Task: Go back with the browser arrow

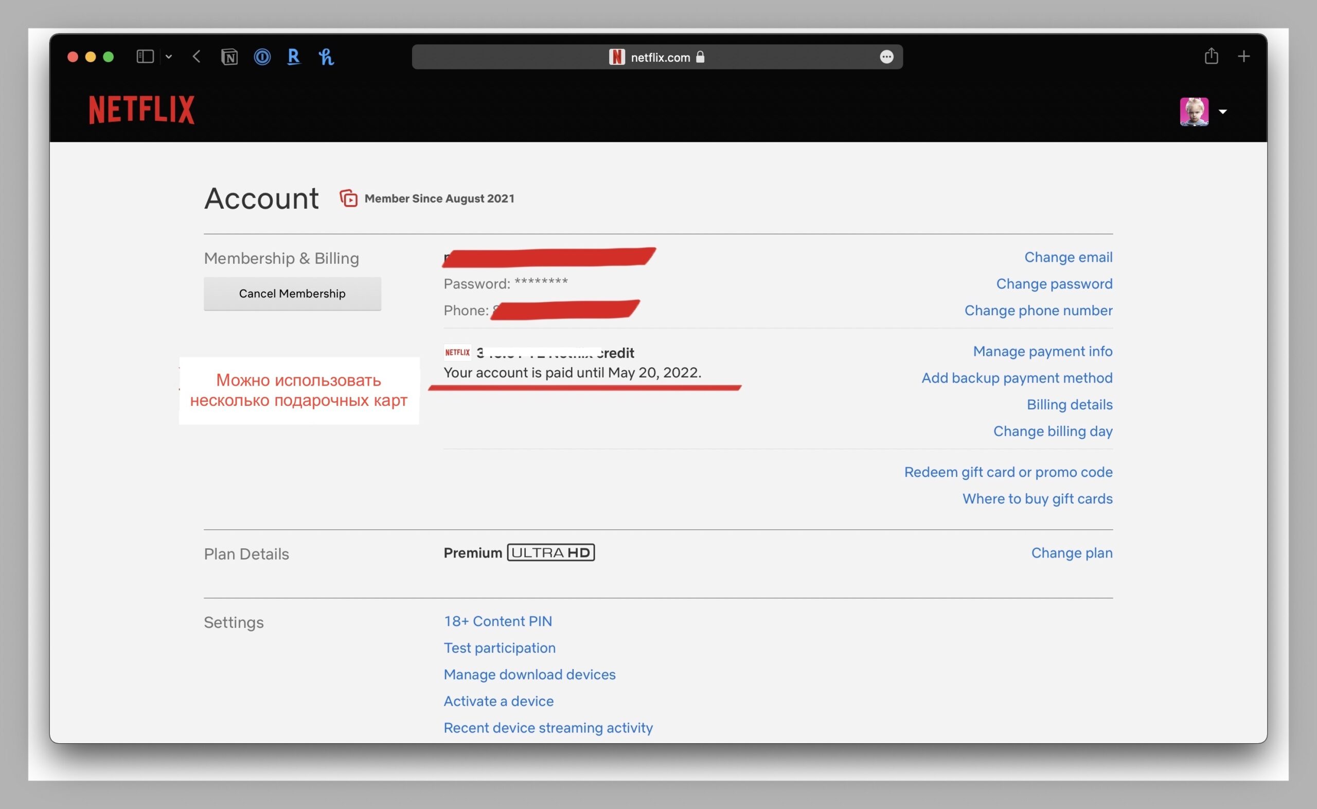Action: 197,57
